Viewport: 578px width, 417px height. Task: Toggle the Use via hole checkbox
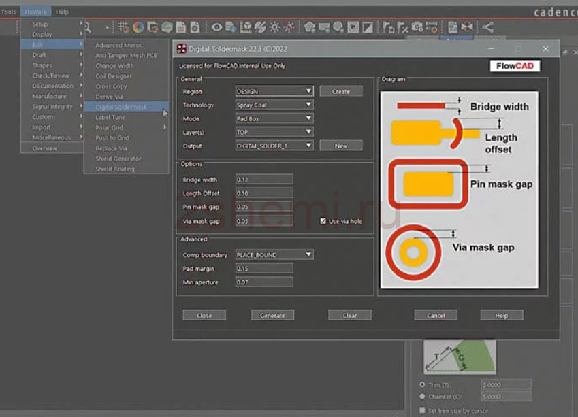click(323, 221)
